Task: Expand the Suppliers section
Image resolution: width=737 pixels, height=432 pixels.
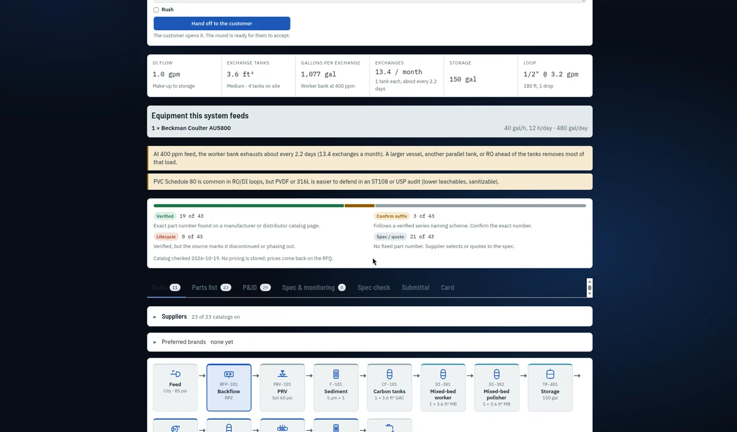Action: coord(370,317)
